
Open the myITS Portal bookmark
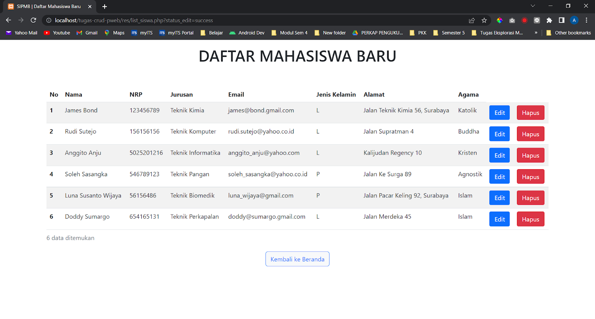(x=177, y=33)
